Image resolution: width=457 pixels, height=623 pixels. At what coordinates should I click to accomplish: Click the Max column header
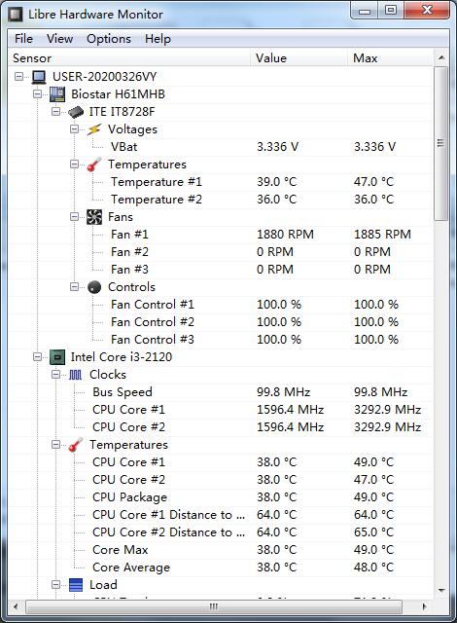pyautogui.click(x=390, y=58)
